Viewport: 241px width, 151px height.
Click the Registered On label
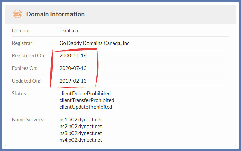(29, 56)
